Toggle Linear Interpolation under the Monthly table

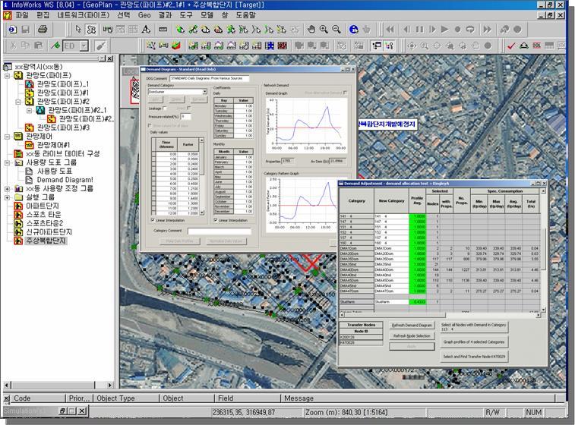[215, 220]
